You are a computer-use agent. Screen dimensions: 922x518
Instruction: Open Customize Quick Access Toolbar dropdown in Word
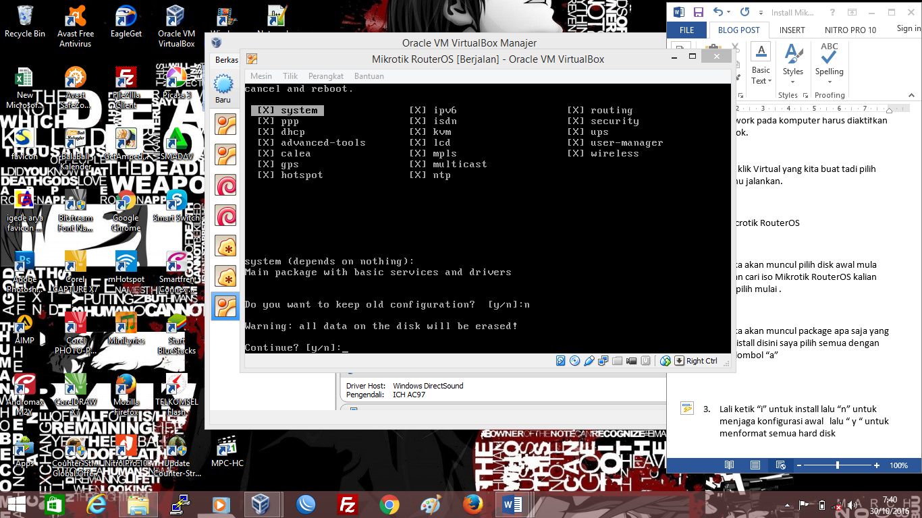pyautogui.click(x=761, y=13)
